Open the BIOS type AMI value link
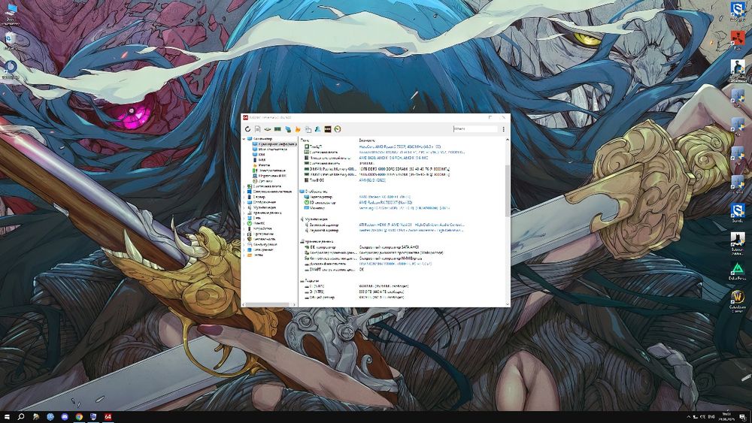 click(x=372, y=180)
